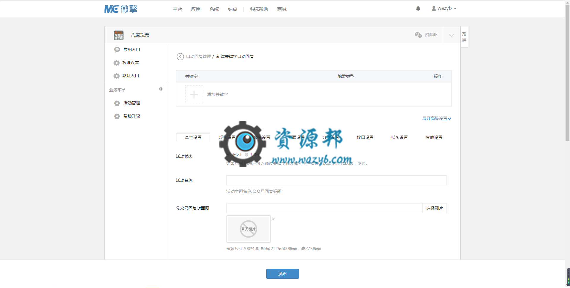Click the gear icon beside 权限设置
Screen dimensions: 570x288
[x=117, y=63]
